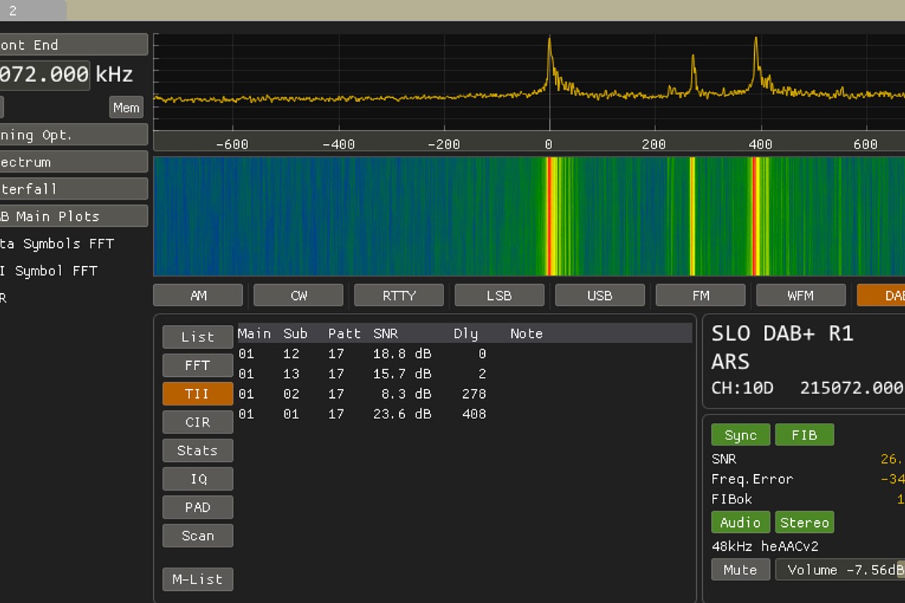Choose USB demodulation mode
The image size is (905, 603).
tap(600, 295)
